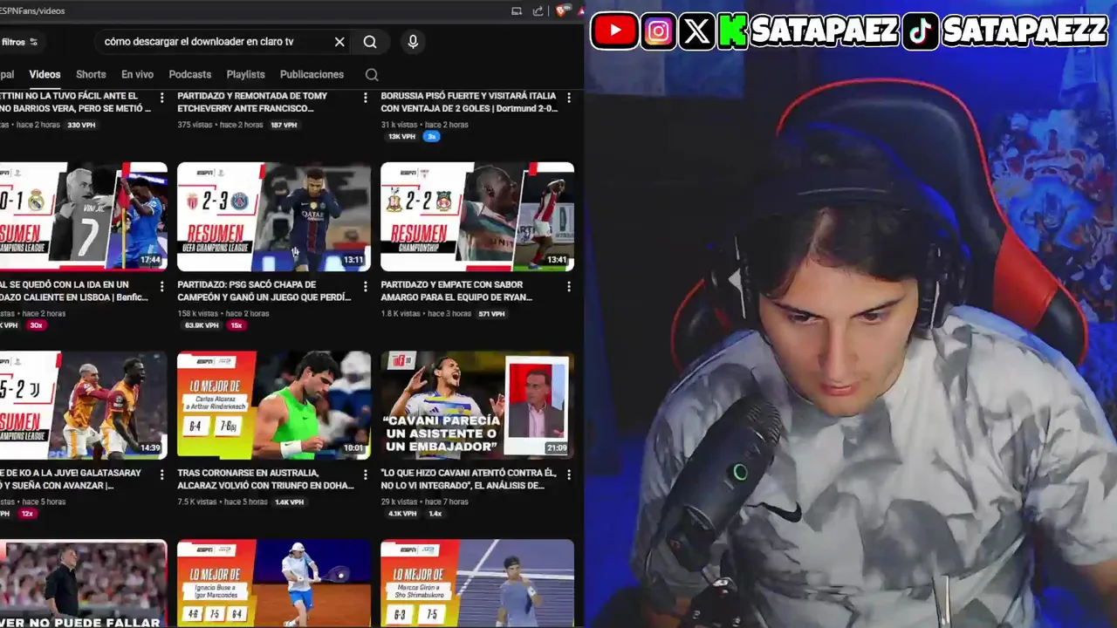The image size is (1117, 628).
Task: Open the En vivo tab
Action: [x=137, y=75]
